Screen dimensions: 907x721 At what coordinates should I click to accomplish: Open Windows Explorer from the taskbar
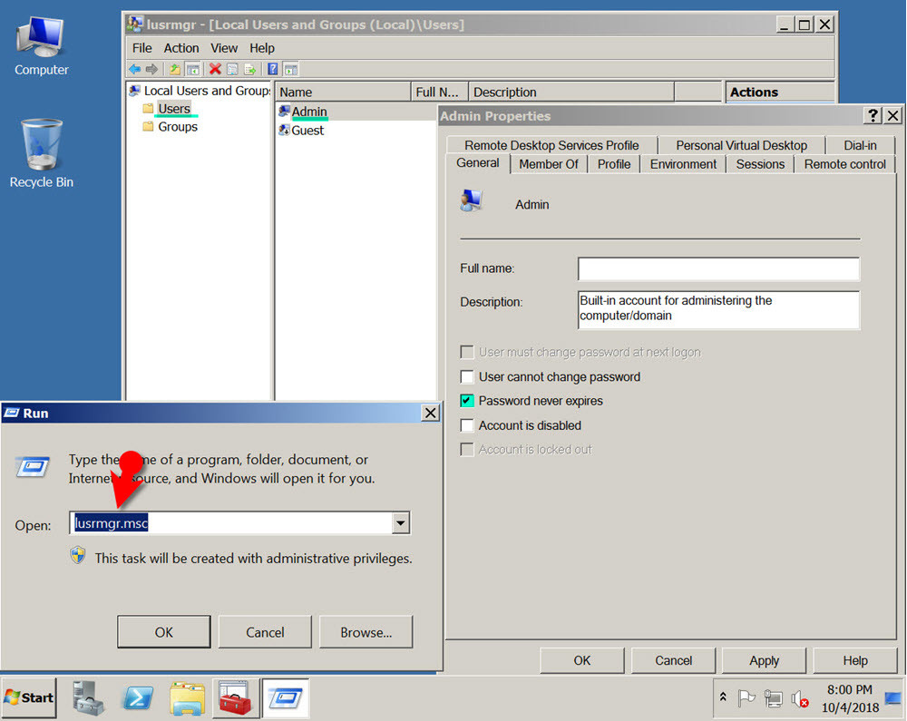coord(188,697)
